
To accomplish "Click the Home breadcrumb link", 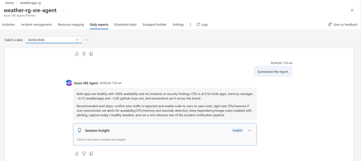I will (x=9, y=3).
